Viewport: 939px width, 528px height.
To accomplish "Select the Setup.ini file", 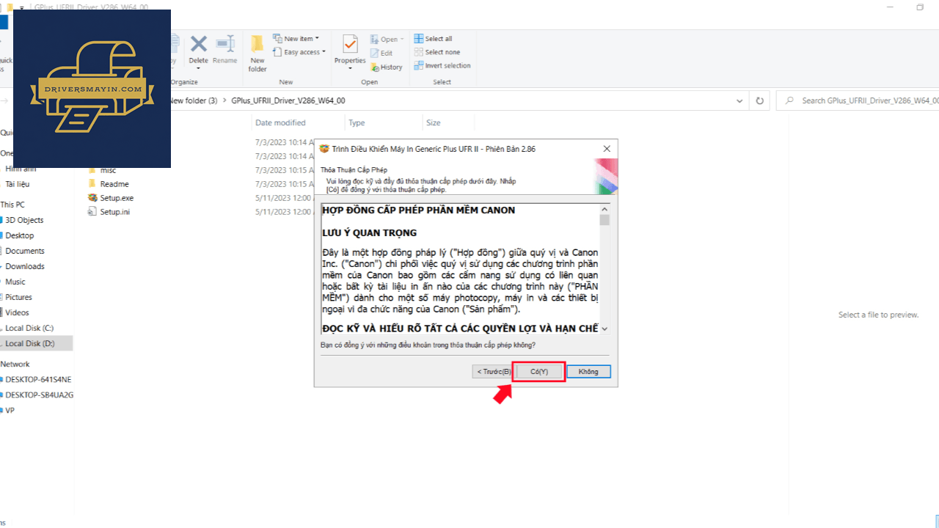I will (109, 212).
